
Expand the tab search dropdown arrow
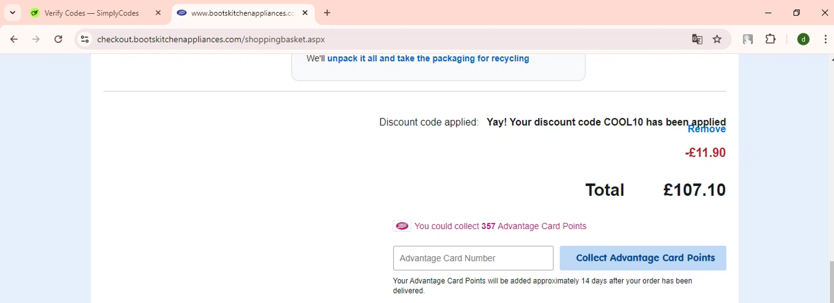[x=12, y=13]
